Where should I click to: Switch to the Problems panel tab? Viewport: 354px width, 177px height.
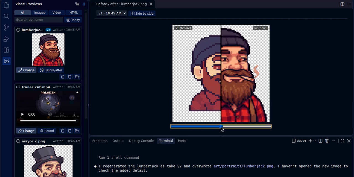[100, 141]
